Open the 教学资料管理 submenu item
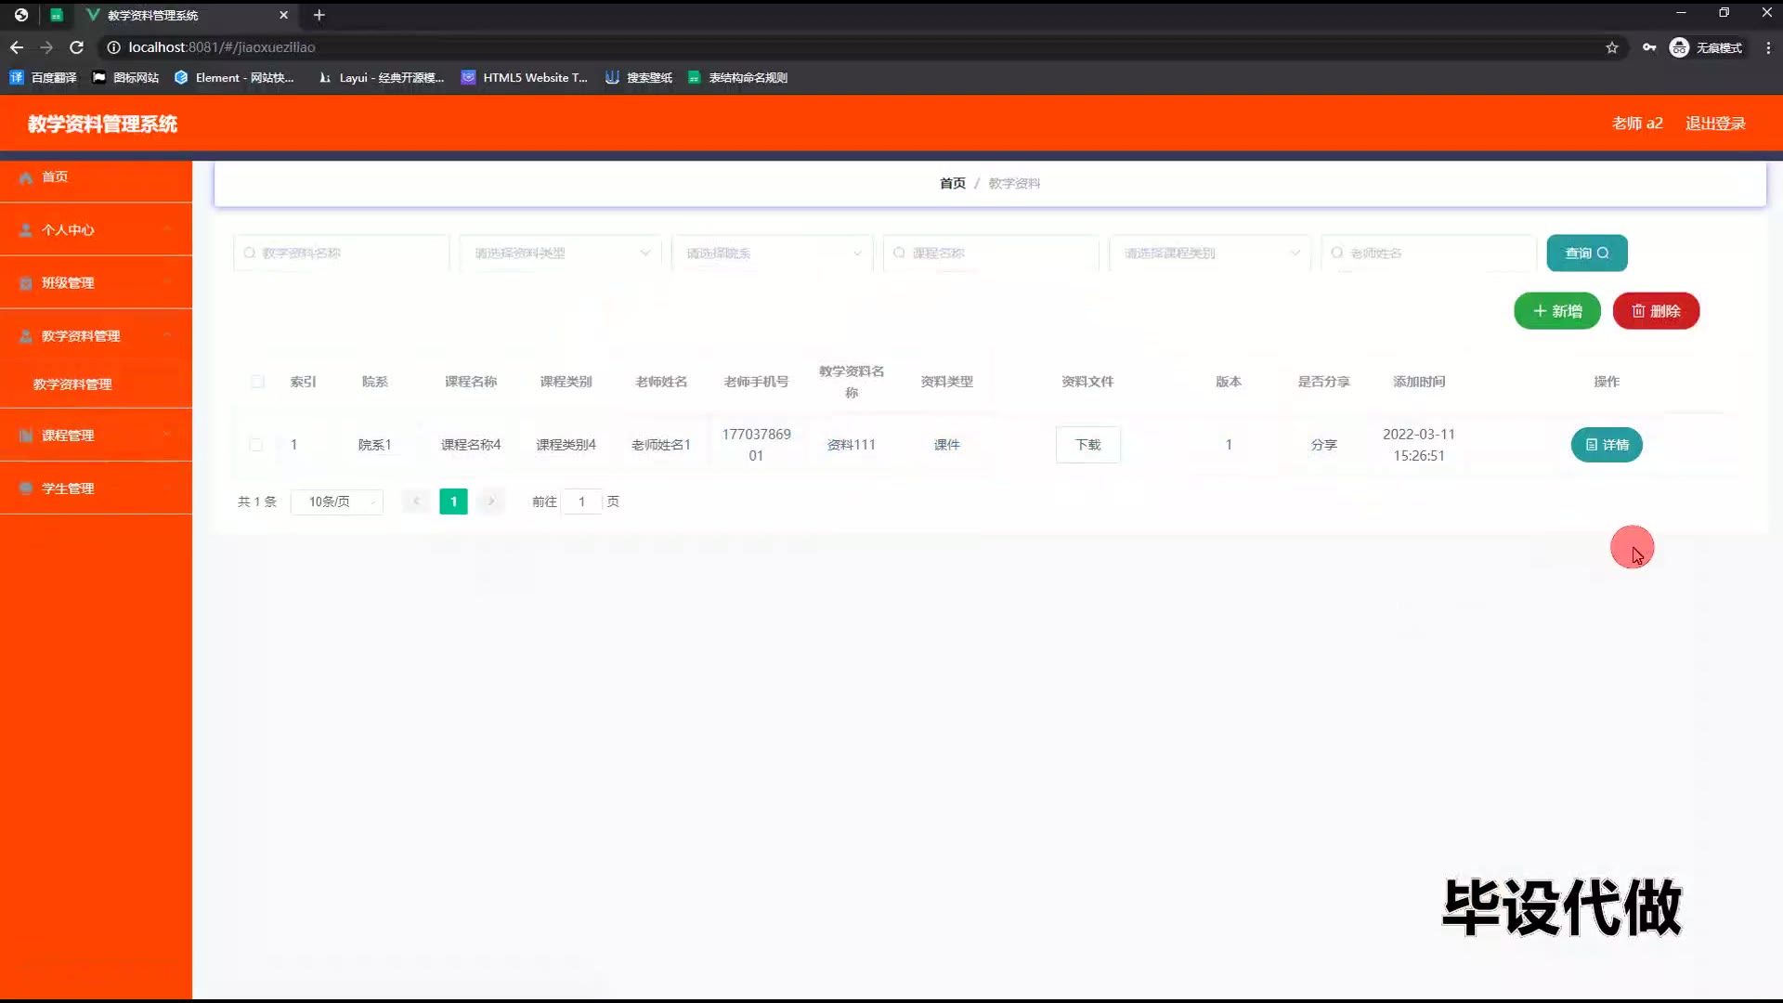Image resolution: width=1783 pixels, height=1003 pixels. coord(72,384)
